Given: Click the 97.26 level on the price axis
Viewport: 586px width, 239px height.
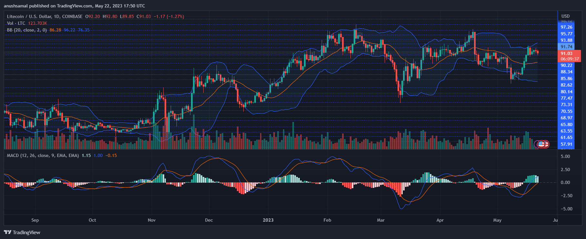Looking at the screenshot, I should 567,27.
